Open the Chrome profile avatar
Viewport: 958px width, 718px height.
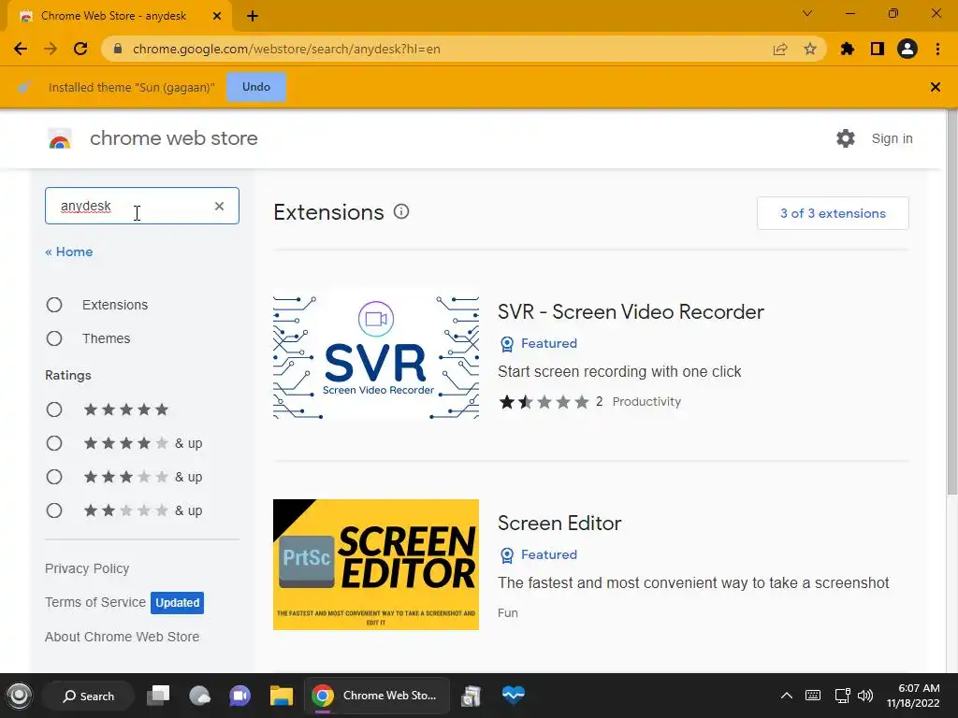[907, 49]
